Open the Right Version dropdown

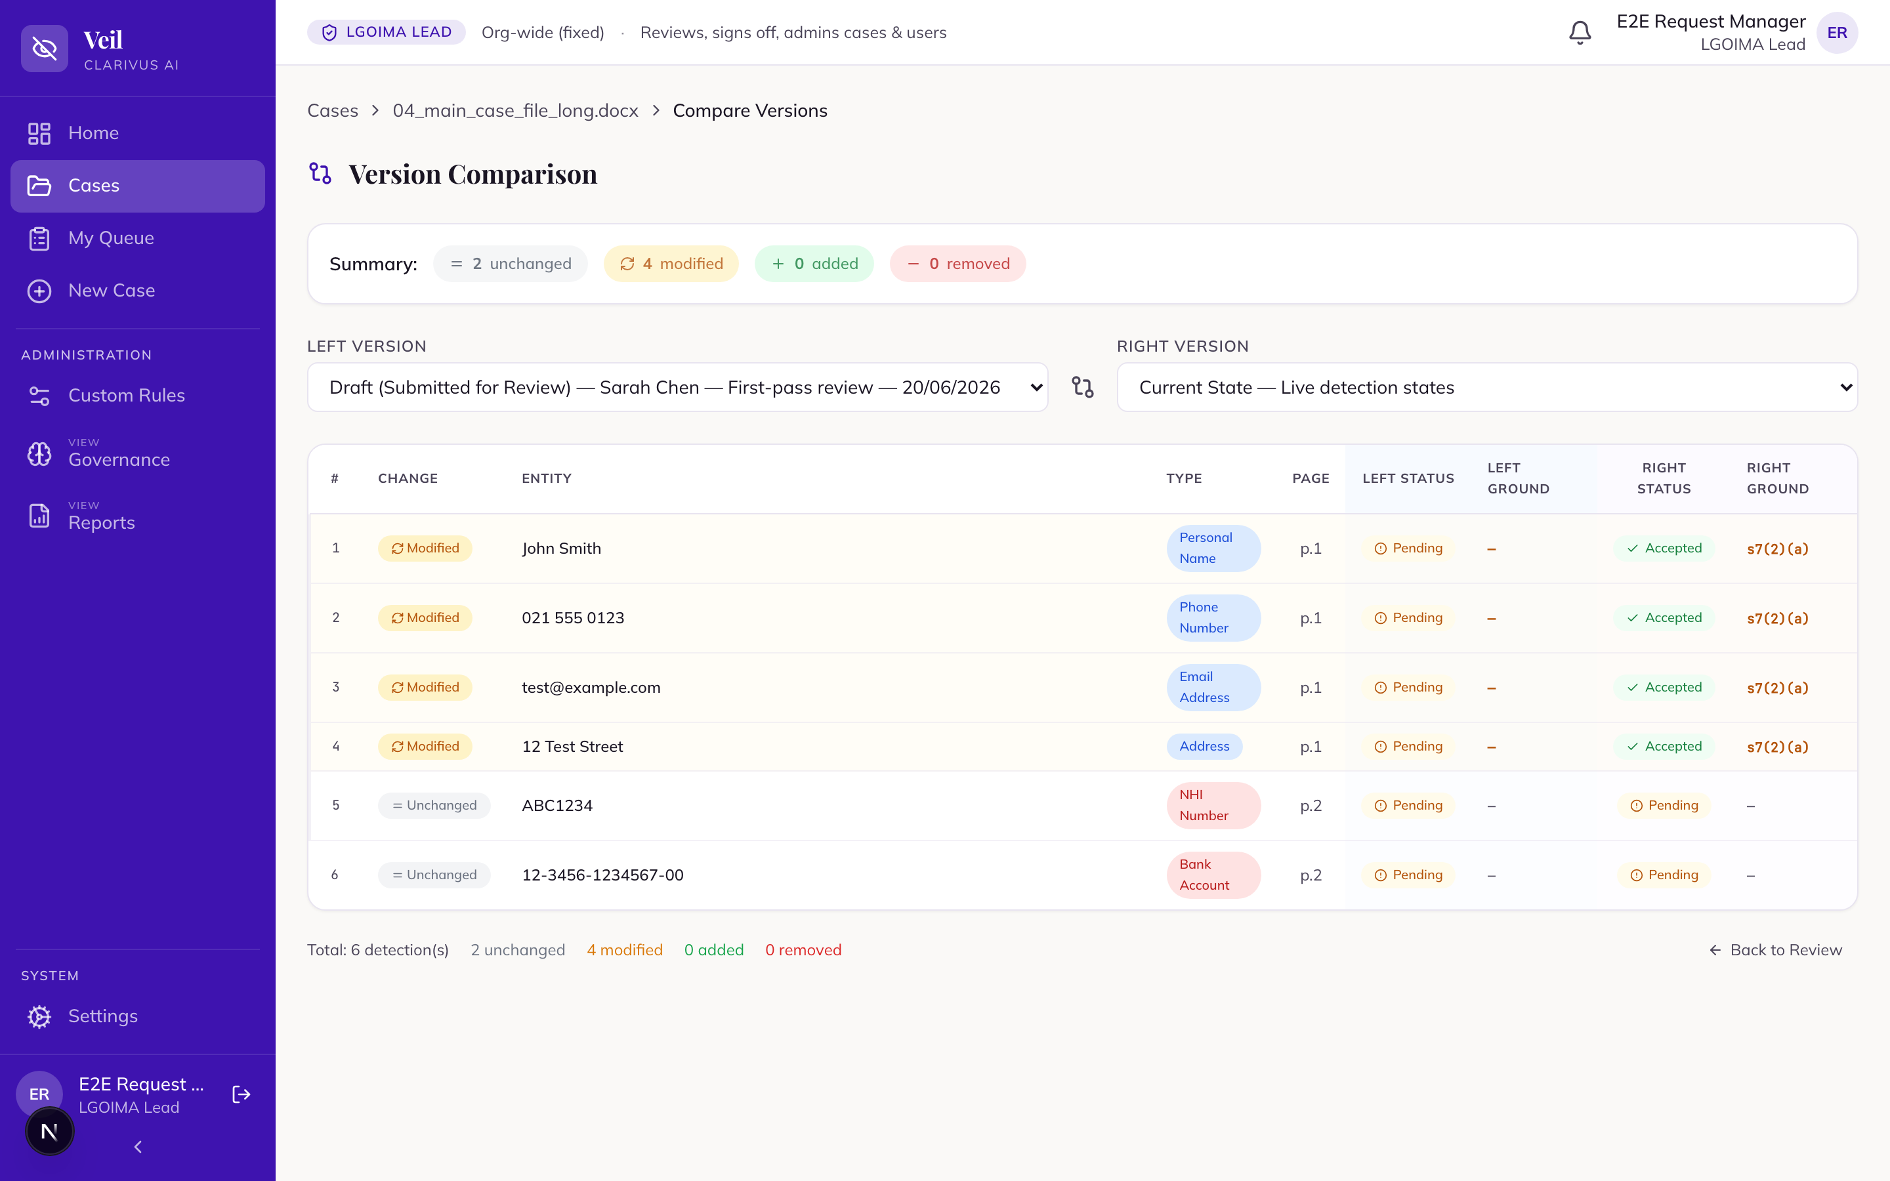1487,387
